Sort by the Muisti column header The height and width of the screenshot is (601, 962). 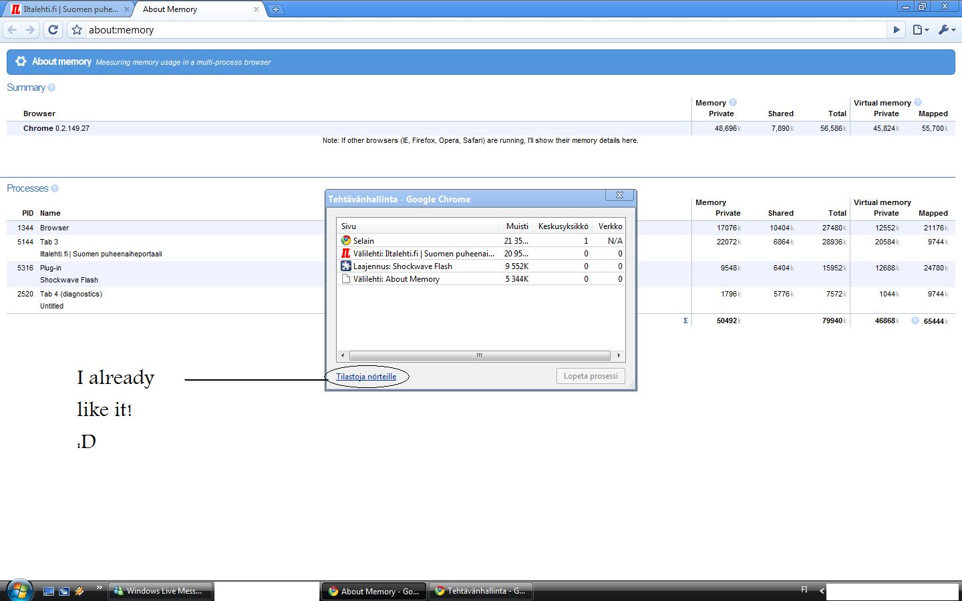coord(516,226)
